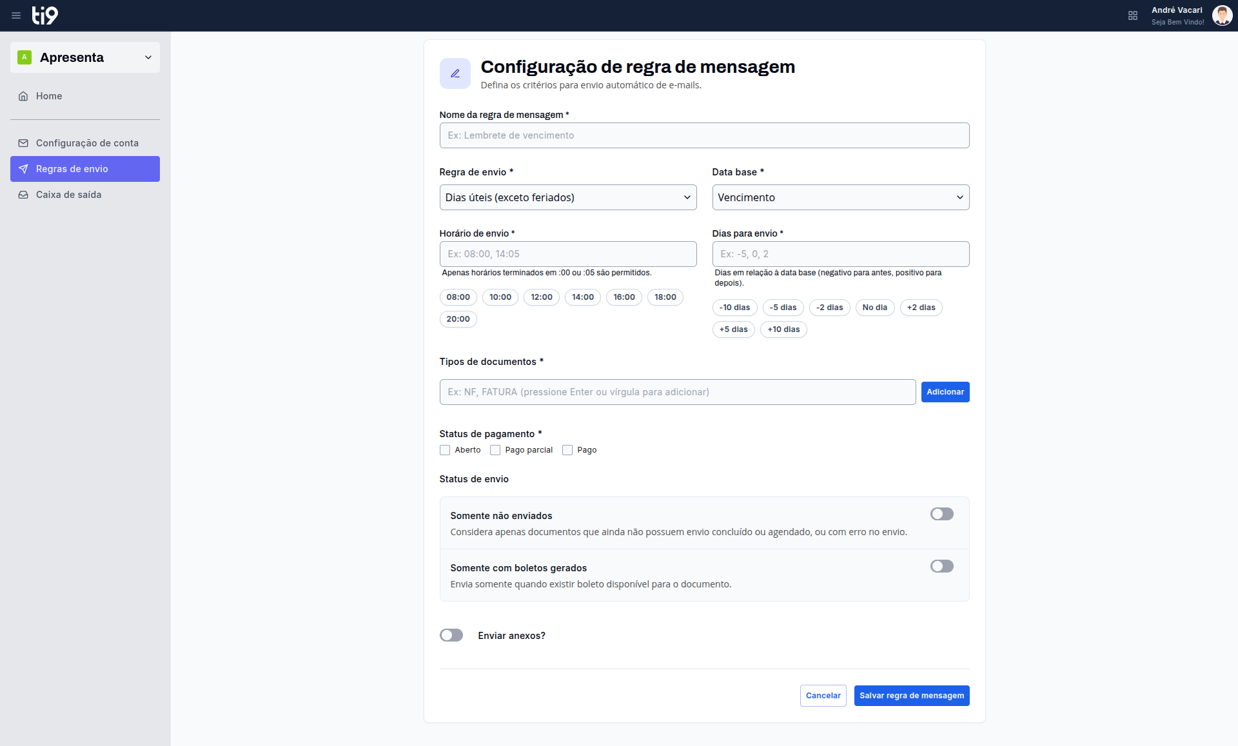The height and width of the screenshot is (746, 1238).
Task: Click the Adicionar button
Action: pos(945,392)
